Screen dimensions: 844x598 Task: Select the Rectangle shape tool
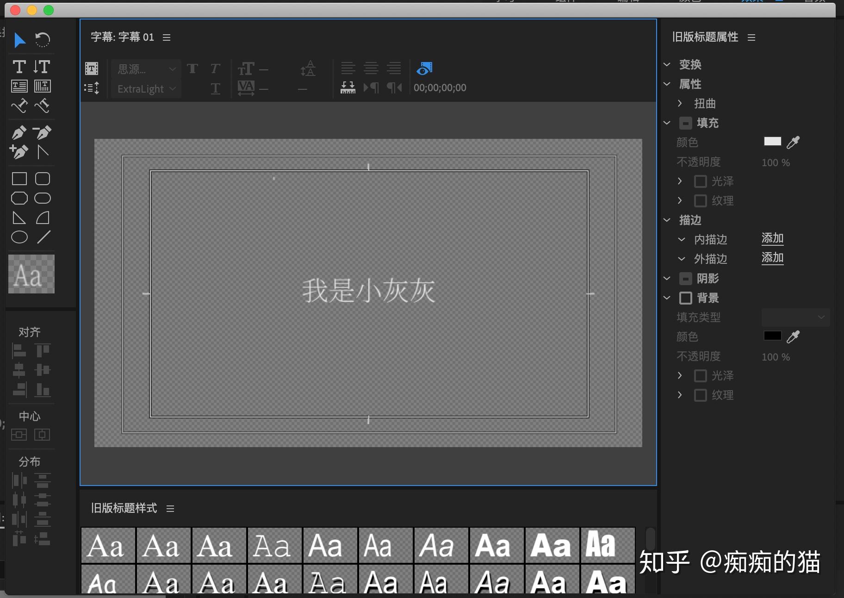[19, 179]
